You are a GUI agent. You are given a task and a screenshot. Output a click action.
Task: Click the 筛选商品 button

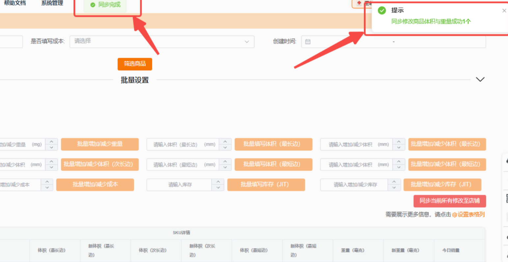[135, 64]
